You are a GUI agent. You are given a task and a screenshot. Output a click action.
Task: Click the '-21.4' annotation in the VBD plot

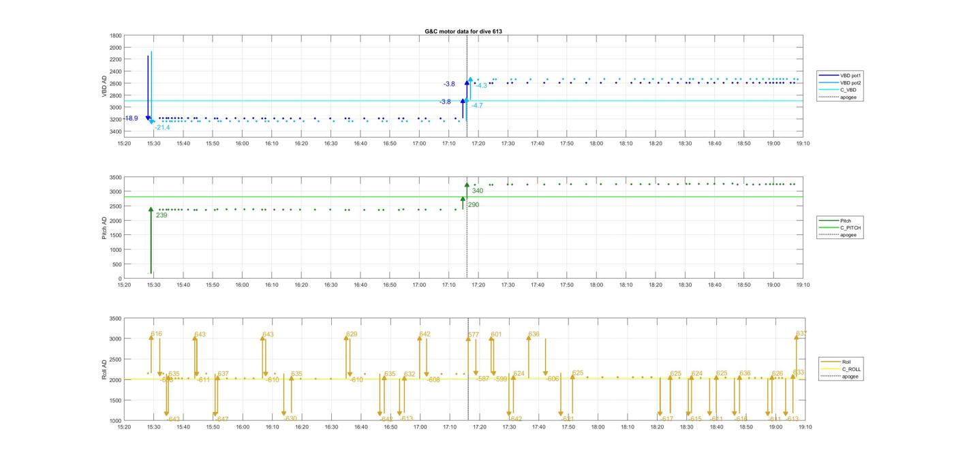click(162, 127)
